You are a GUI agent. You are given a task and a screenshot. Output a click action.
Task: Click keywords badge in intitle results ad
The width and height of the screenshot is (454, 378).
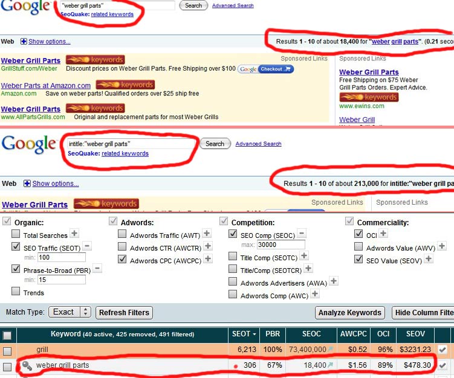tap(106, 203)
